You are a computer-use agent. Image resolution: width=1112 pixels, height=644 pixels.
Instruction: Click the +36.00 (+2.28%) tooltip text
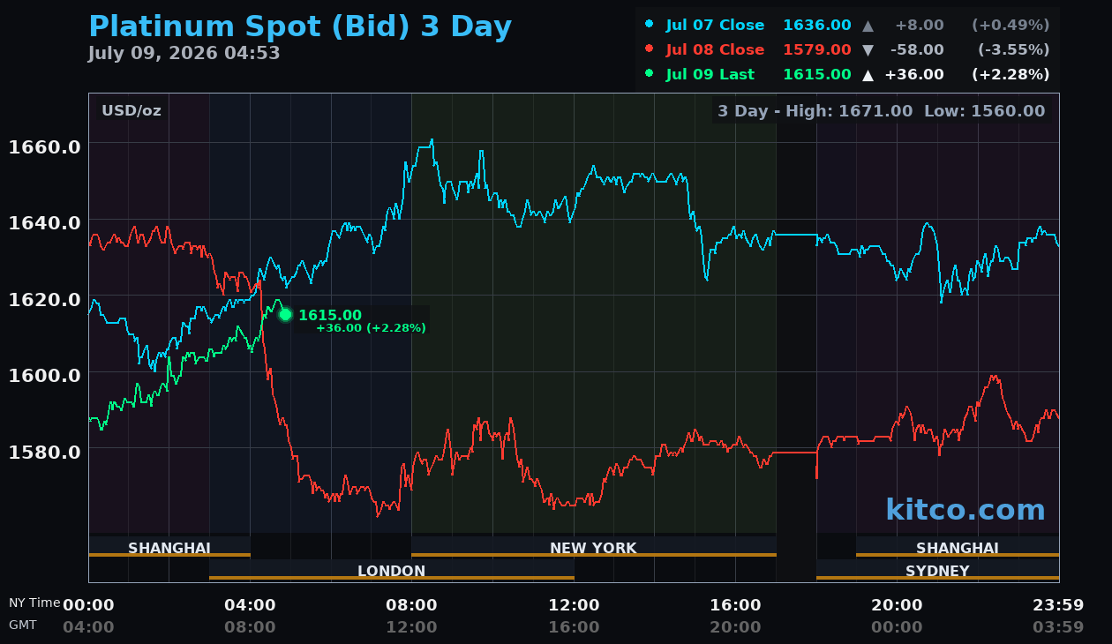pyautogui.click(x=371, y=328)
